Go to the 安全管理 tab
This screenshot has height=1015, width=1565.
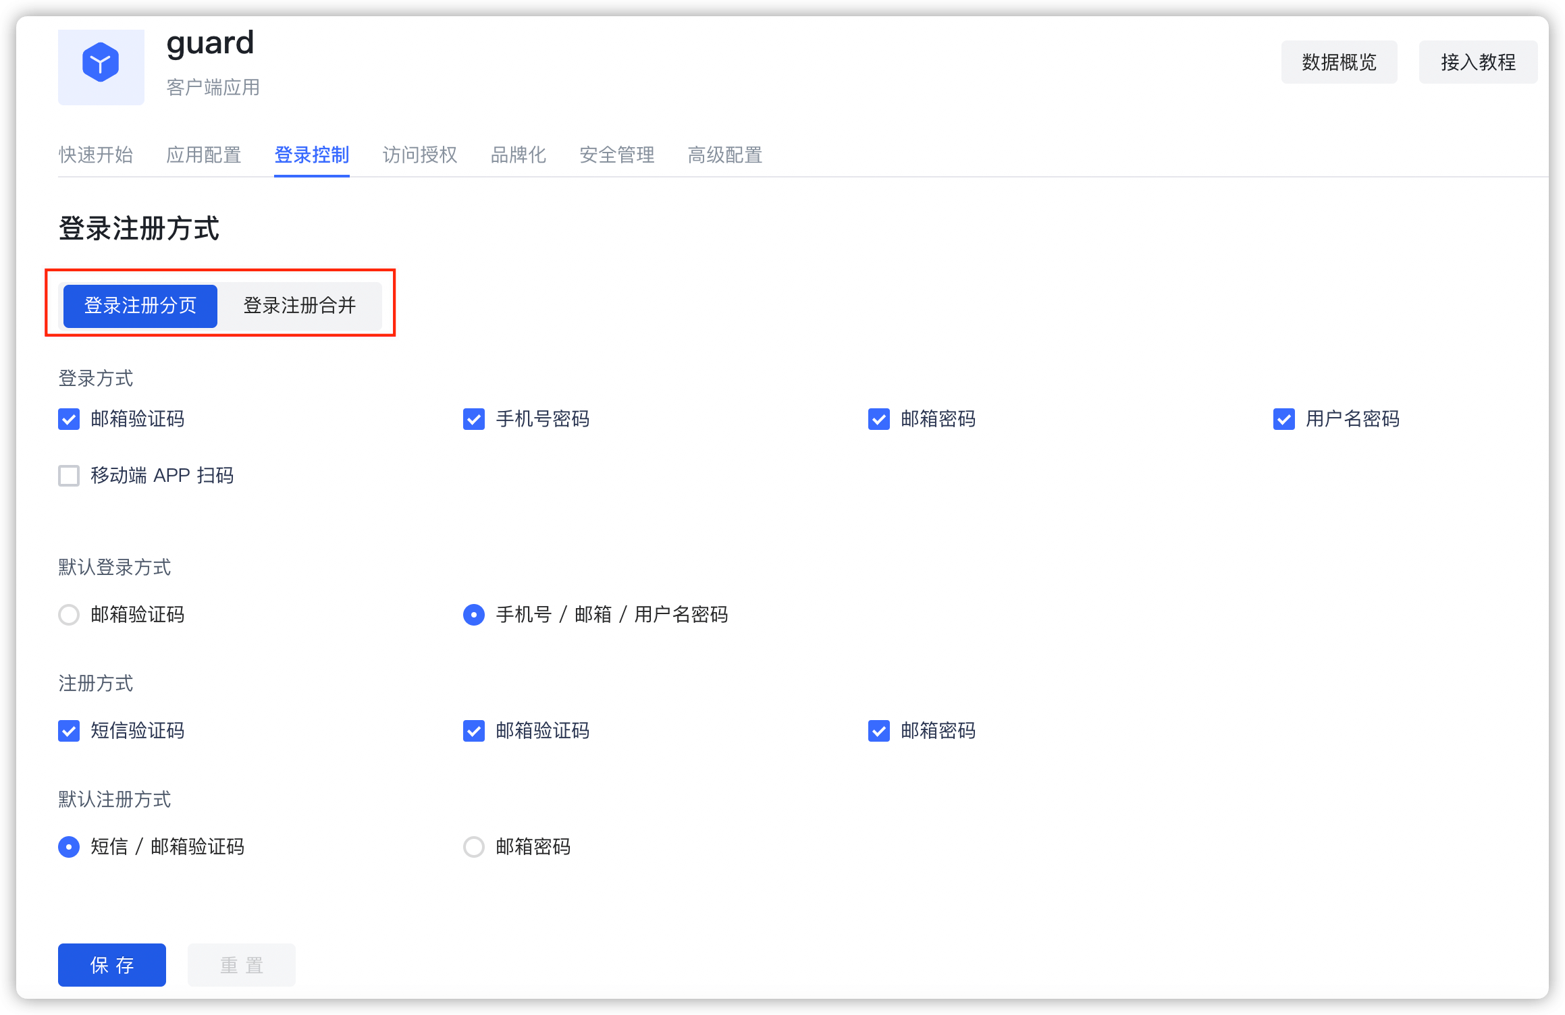click(616, 155)
